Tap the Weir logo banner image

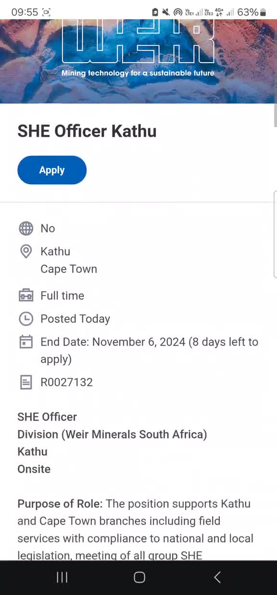[138, 61]
